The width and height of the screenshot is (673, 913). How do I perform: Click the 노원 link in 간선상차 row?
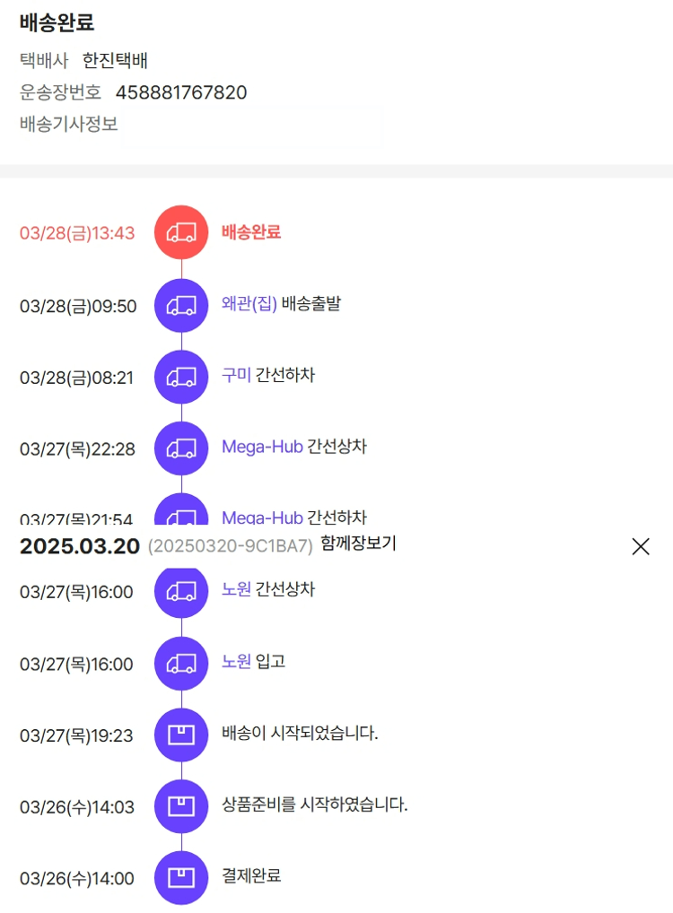(236, 590)
